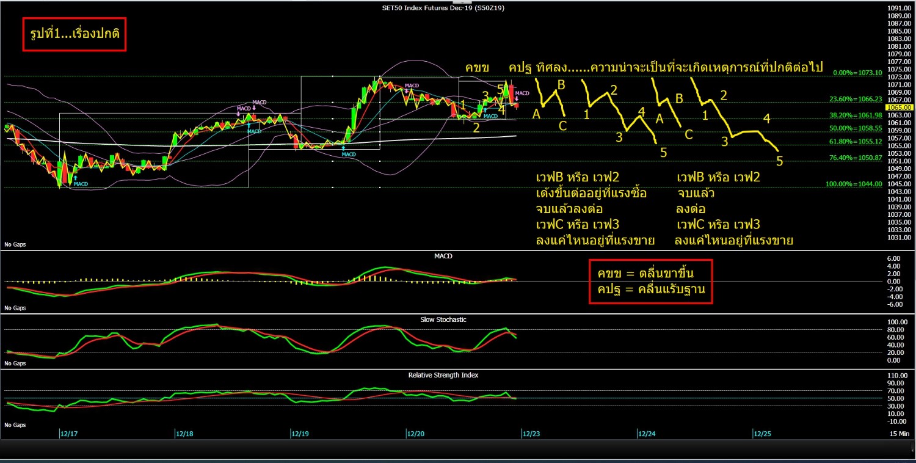This screenshot has width=916, height=463.
Task: Click the cyan MACD buy arrow at the 12/17 low
Action: (81, 183)
